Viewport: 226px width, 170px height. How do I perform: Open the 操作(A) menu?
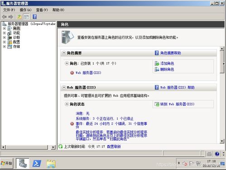point(25,10)
